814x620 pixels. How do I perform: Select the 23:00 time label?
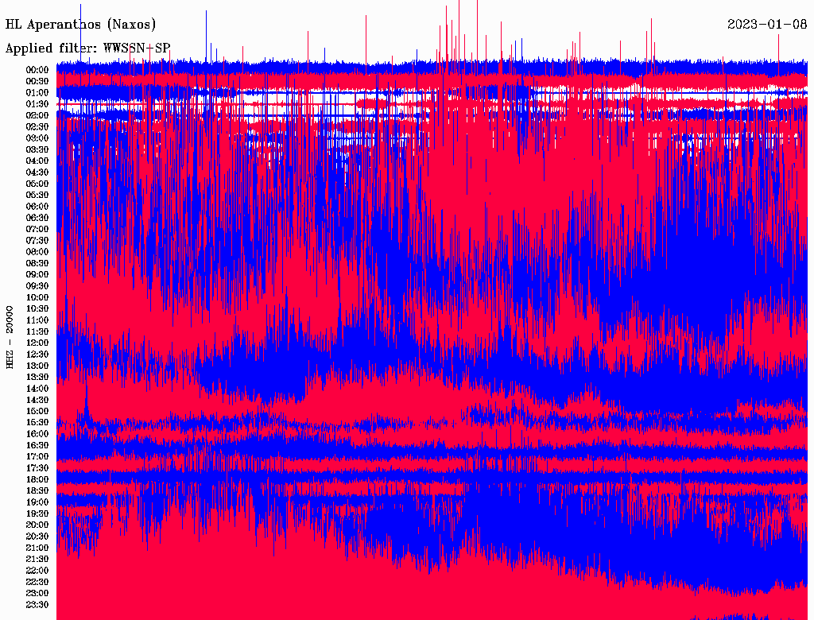(37, 594)
